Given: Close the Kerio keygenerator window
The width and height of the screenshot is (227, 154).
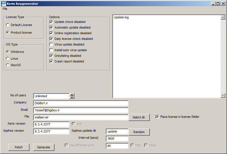Looking at the screenshot, I should pyautogui.click(x=223, y=4).
